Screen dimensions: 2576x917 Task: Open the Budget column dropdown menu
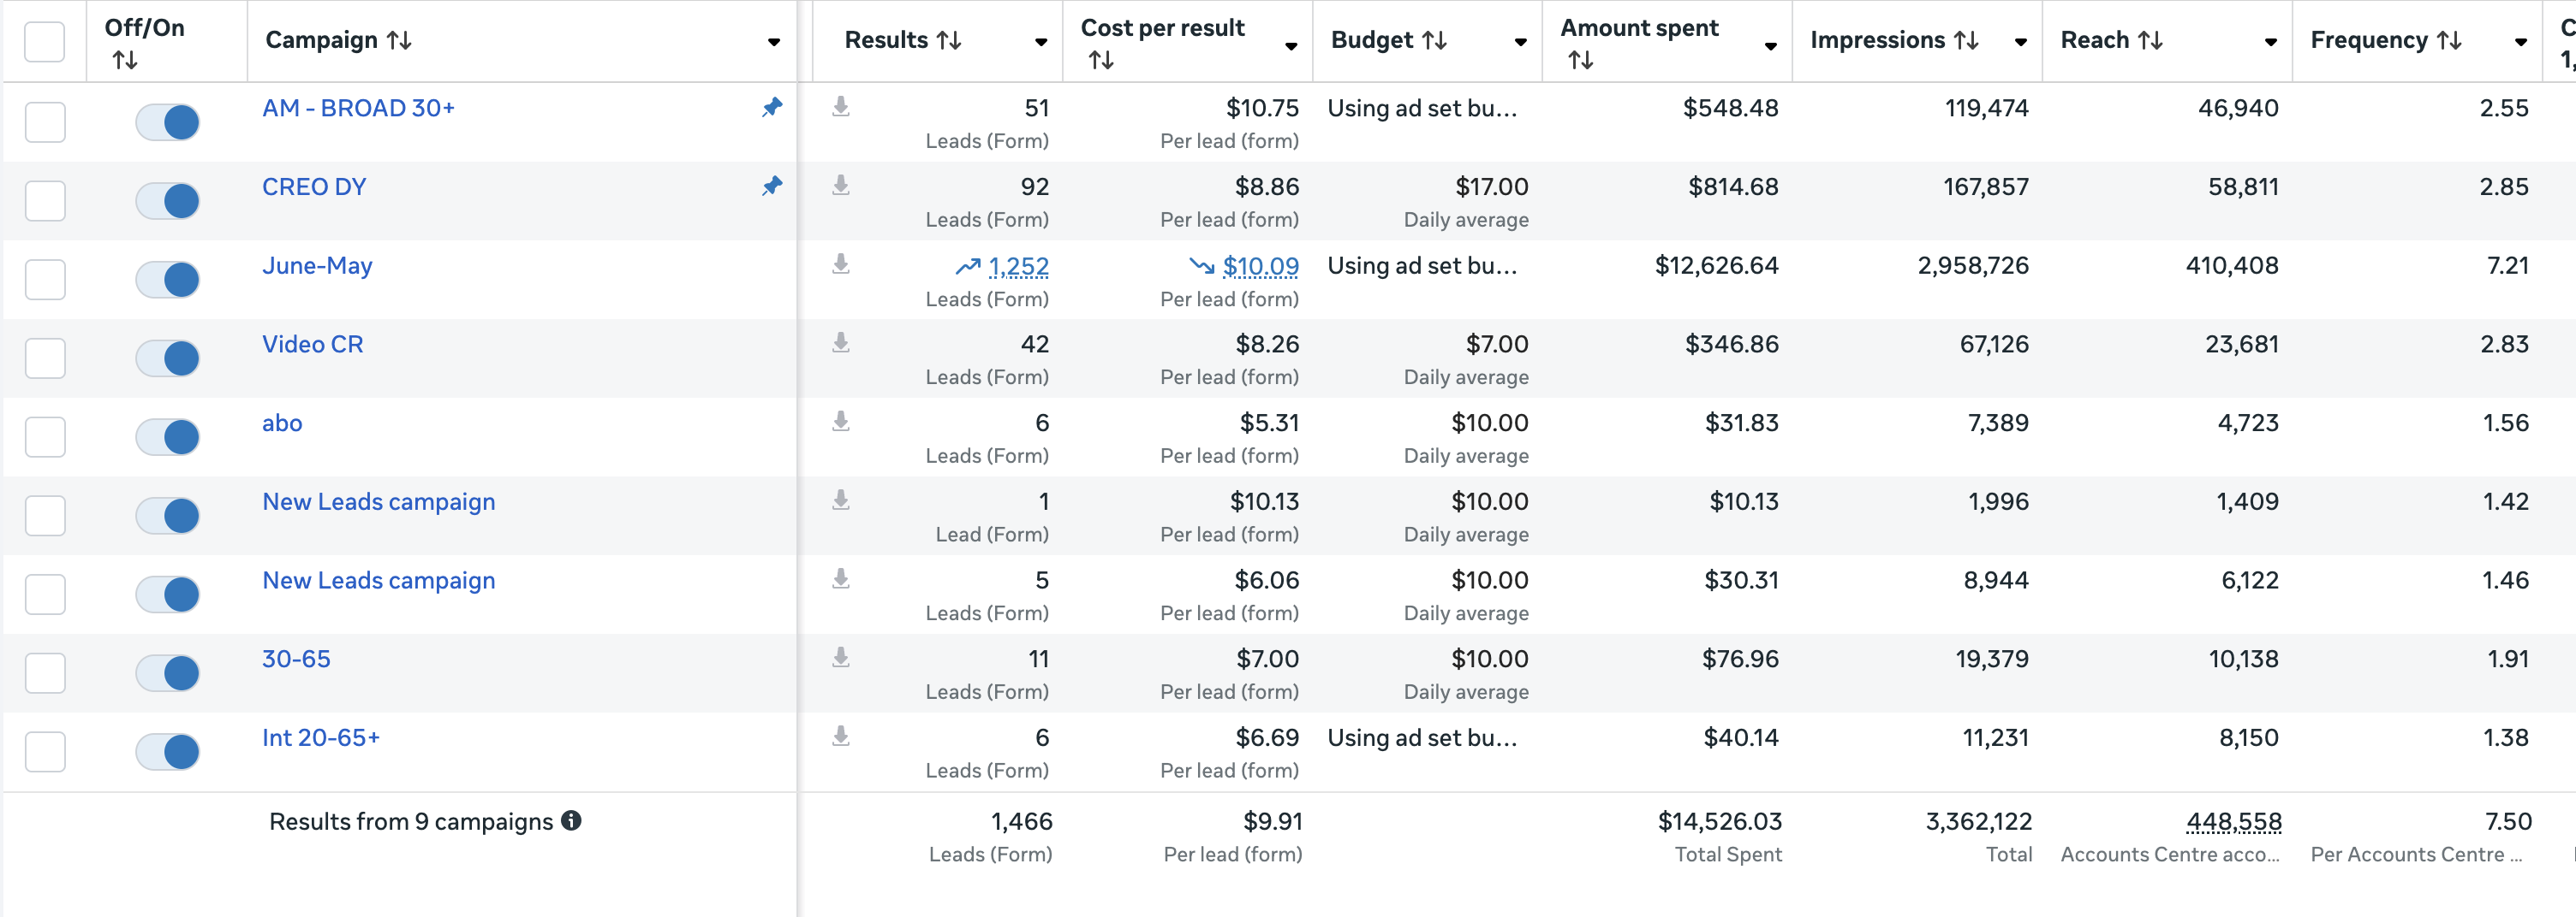tap(1520, 42)
